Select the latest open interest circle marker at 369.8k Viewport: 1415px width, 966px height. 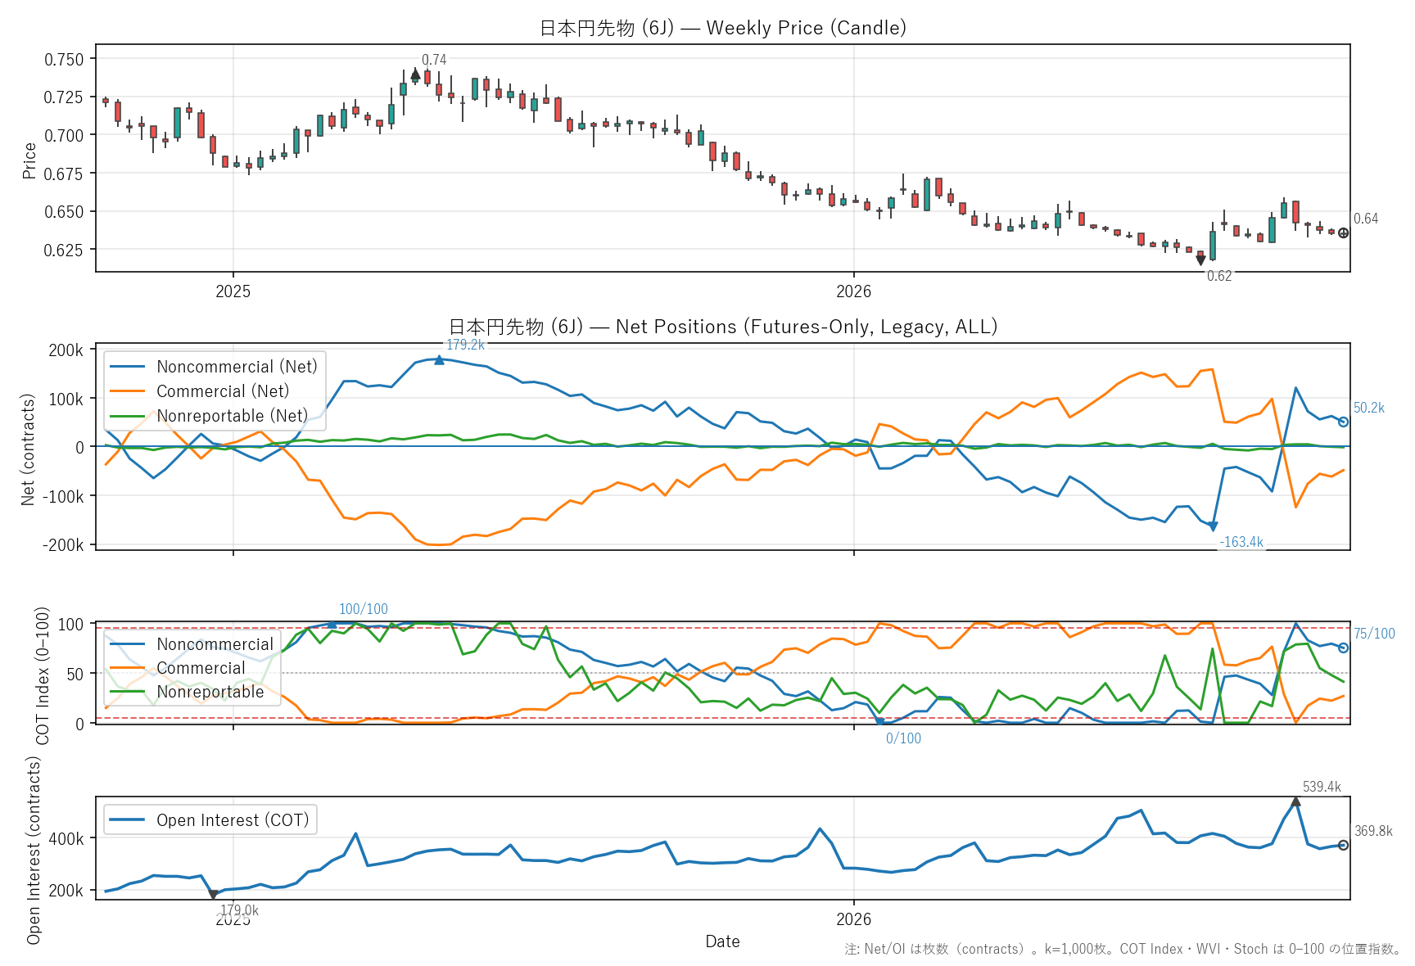1343,845
